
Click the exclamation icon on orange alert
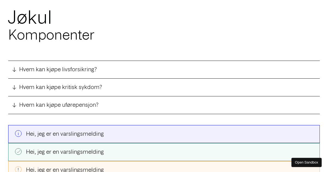point(18,170)
